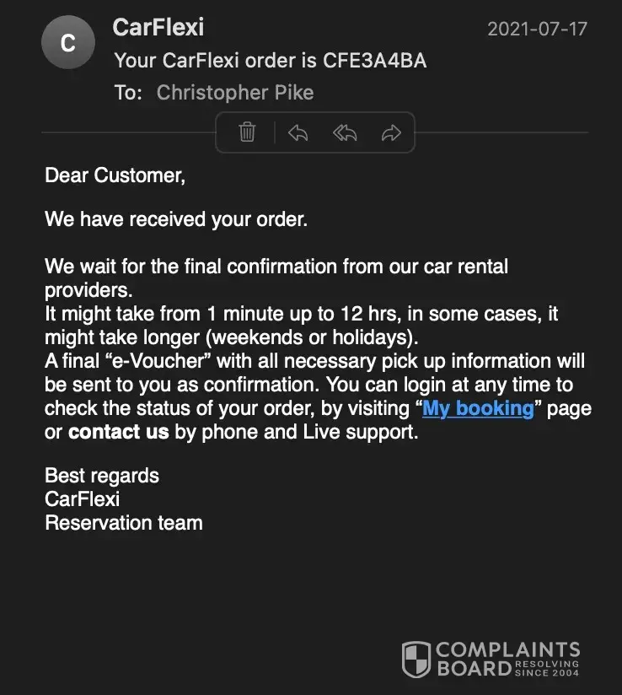This screenshot has height=695, width=622.
Task: Click the email date 2021-07-17
Action: pyautogui.click(x=537, y=29)
